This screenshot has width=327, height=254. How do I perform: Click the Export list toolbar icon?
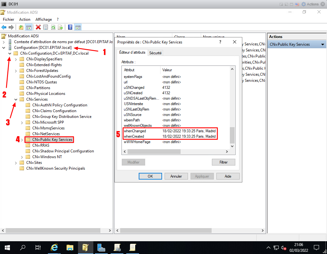[60, 27]
